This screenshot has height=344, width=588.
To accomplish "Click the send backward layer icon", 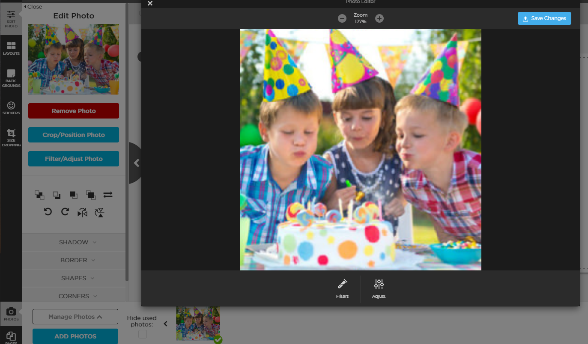I will 57,195.
